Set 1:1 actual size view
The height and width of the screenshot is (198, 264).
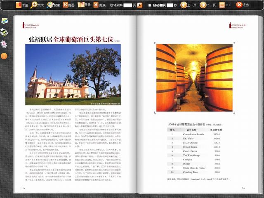tap(224, 5)
